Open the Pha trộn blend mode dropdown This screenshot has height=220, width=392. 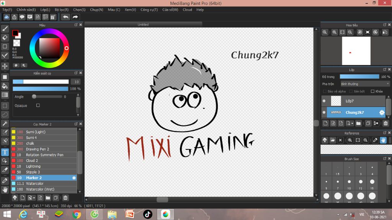point(365,84)
